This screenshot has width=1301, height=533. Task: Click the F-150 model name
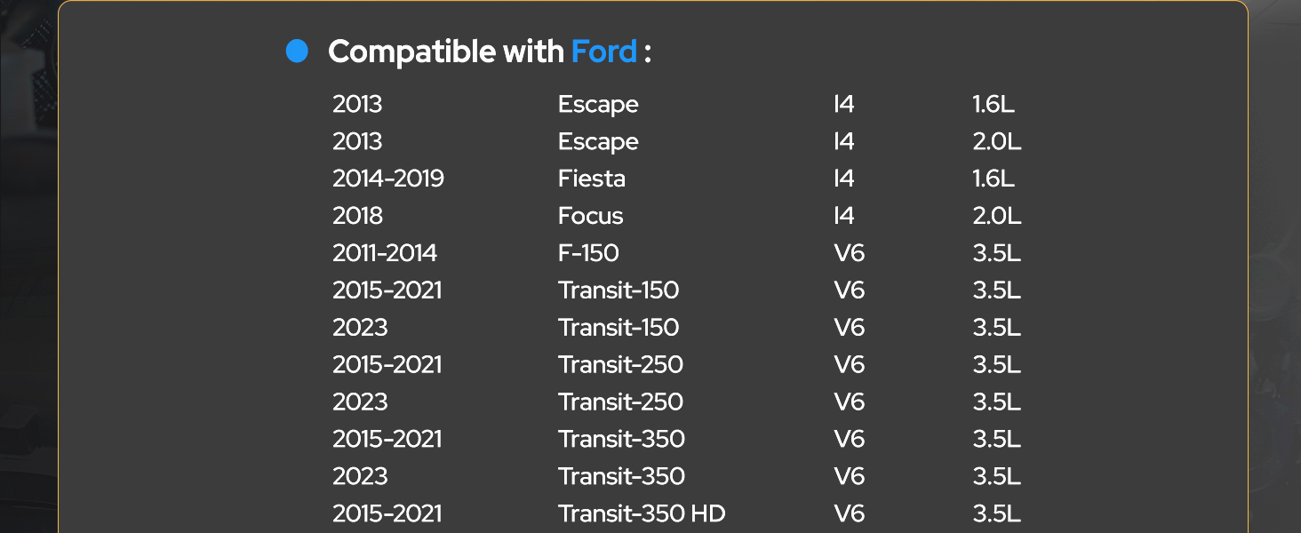click(x=588, y=253)
